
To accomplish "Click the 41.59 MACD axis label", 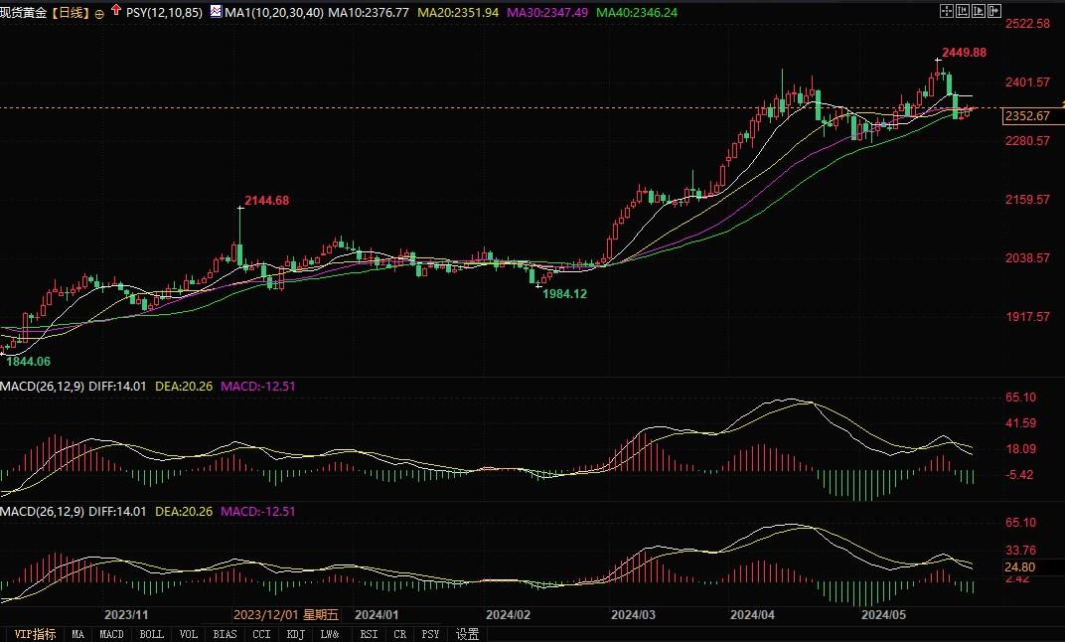I will coord(1021,423).
